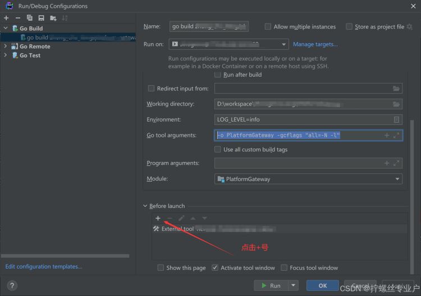Open environment variables editor icon
The width and height of the screenshot is (421, 296).
point(396,119)
